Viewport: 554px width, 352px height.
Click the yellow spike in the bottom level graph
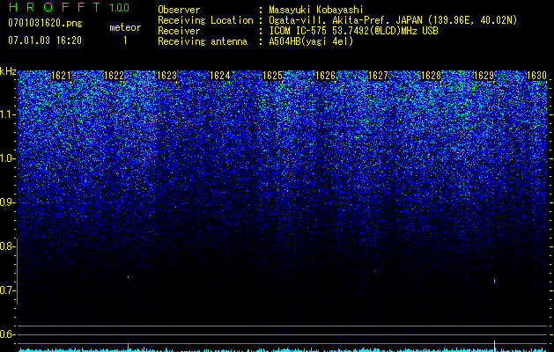coord(494,346)
